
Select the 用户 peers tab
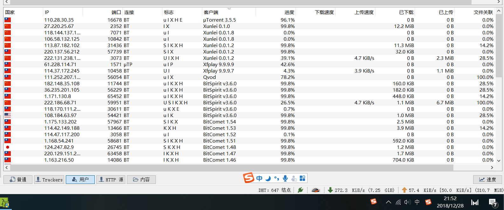pyautogui.click(x=80, y=179)
